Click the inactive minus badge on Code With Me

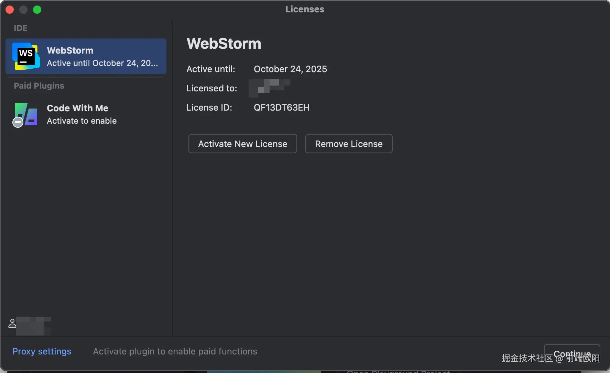(18, 122)
